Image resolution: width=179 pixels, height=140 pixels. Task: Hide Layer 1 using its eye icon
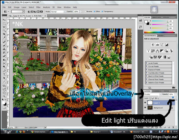pyautogui.click(x=145, y=103)
